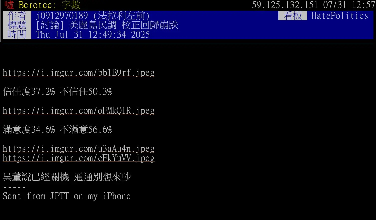The width and height of the screenshot is (376, 220).
Task: Click author ID j0912970189
Action: pos(62,16)
